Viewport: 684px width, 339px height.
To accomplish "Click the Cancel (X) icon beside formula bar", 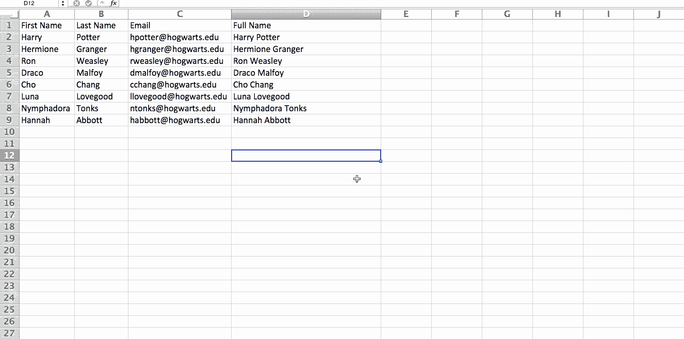I will click(x=76, y=4).
